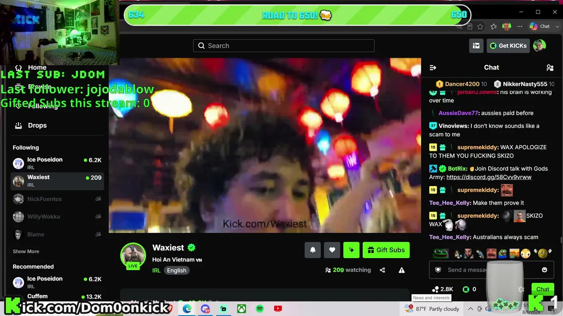This screenshot has width=563, height=316.
Task: Show hidden system tray icons
Action: (x=471, y=309)
